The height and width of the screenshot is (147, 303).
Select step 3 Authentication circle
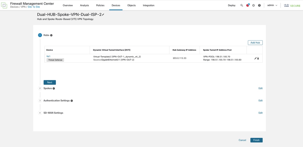tap(40, 101)
